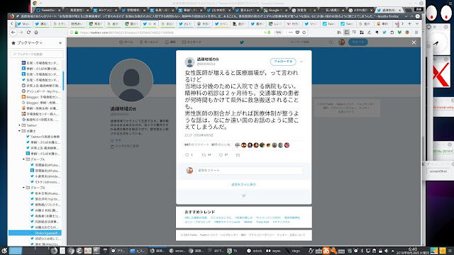This screenshot has width=454, height=255.
Task: Click the tweet author's avatar
Action: coord(189,62)
